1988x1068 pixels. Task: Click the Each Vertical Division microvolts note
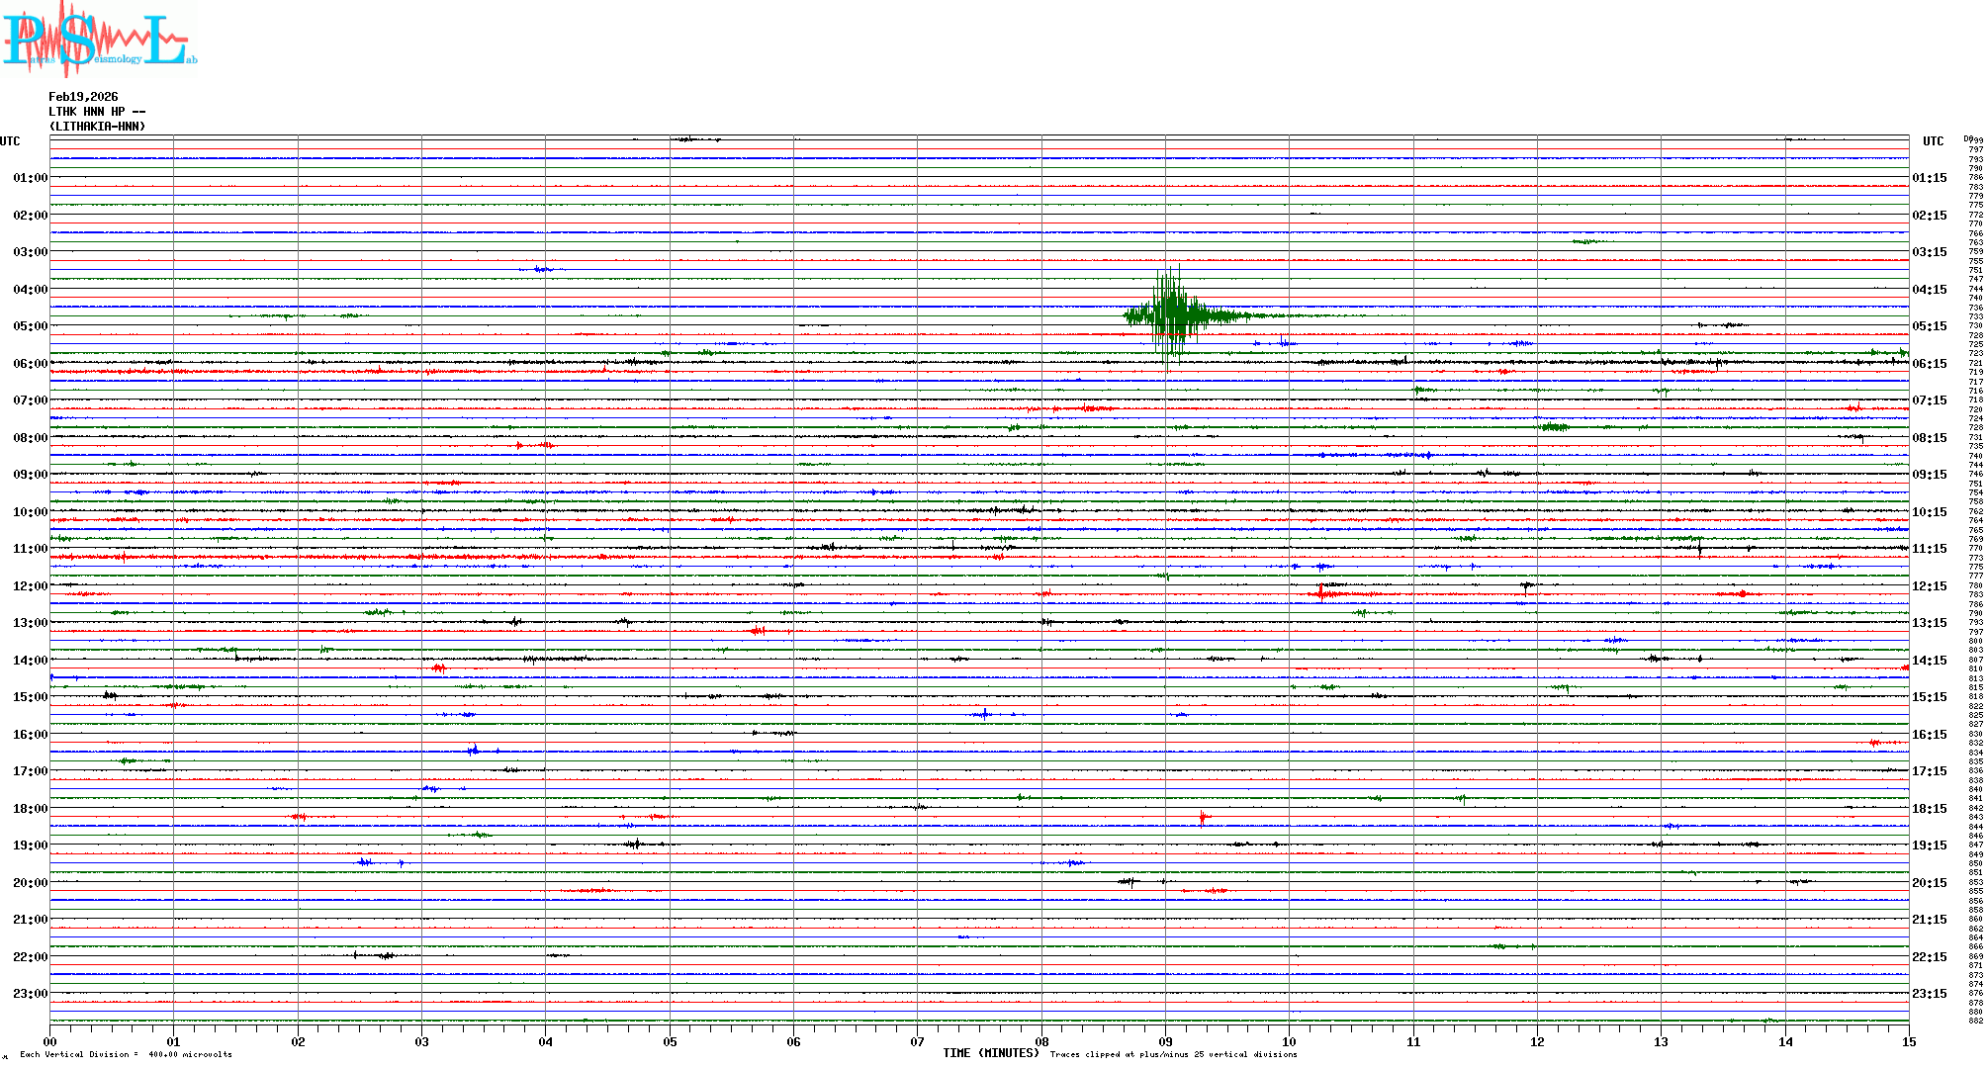(x=126, y=1054)
